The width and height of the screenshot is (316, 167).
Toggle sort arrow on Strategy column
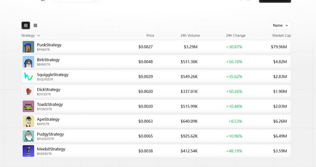coord(39,36)
